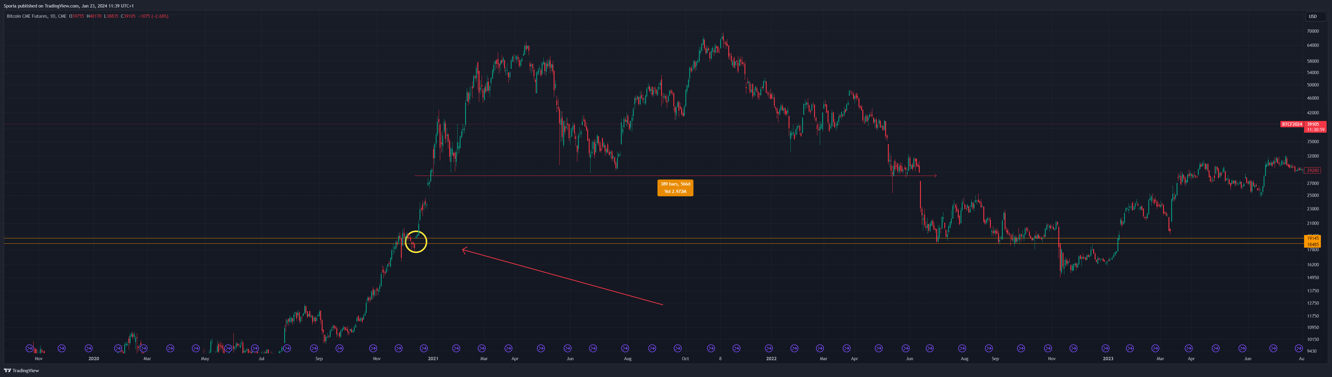The image size is (1332, 377).
Task: Select the orange 18485 line price label
Action: [x=1312, y=244]
